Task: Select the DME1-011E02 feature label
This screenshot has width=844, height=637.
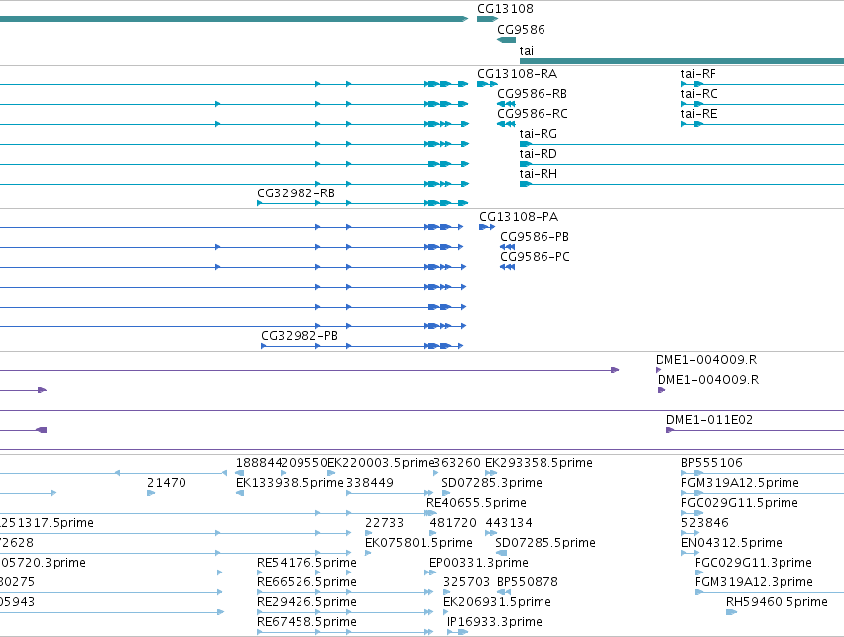Action: (x=709, y=420)
